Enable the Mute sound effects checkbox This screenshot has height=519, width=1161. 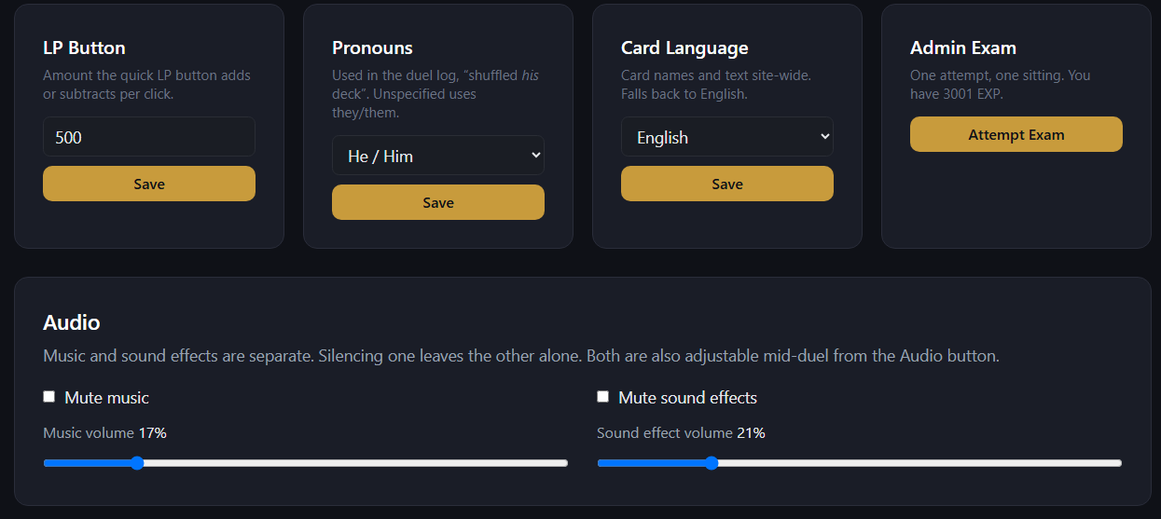pos(603,397)
